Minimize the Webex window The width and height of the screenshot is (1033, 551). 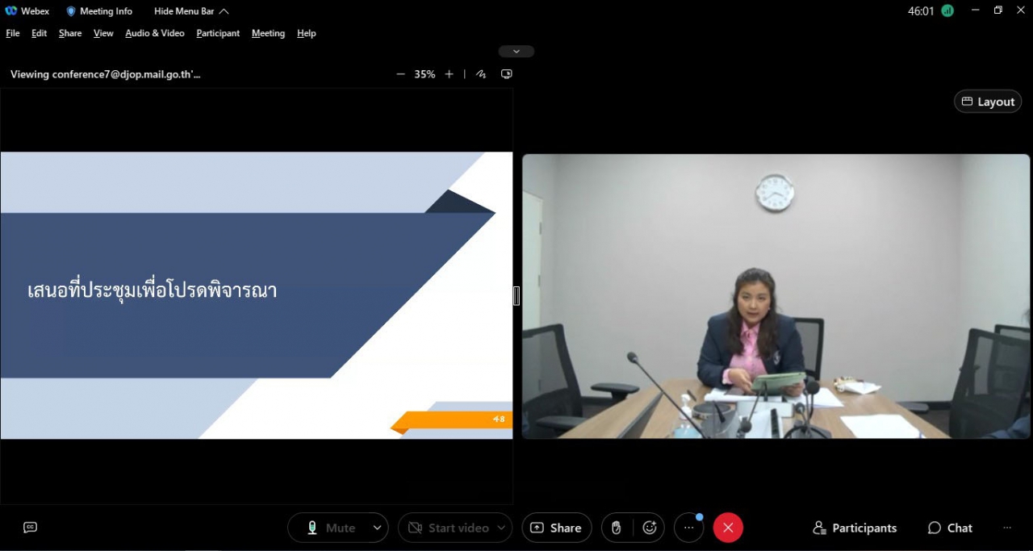point(975,10)
